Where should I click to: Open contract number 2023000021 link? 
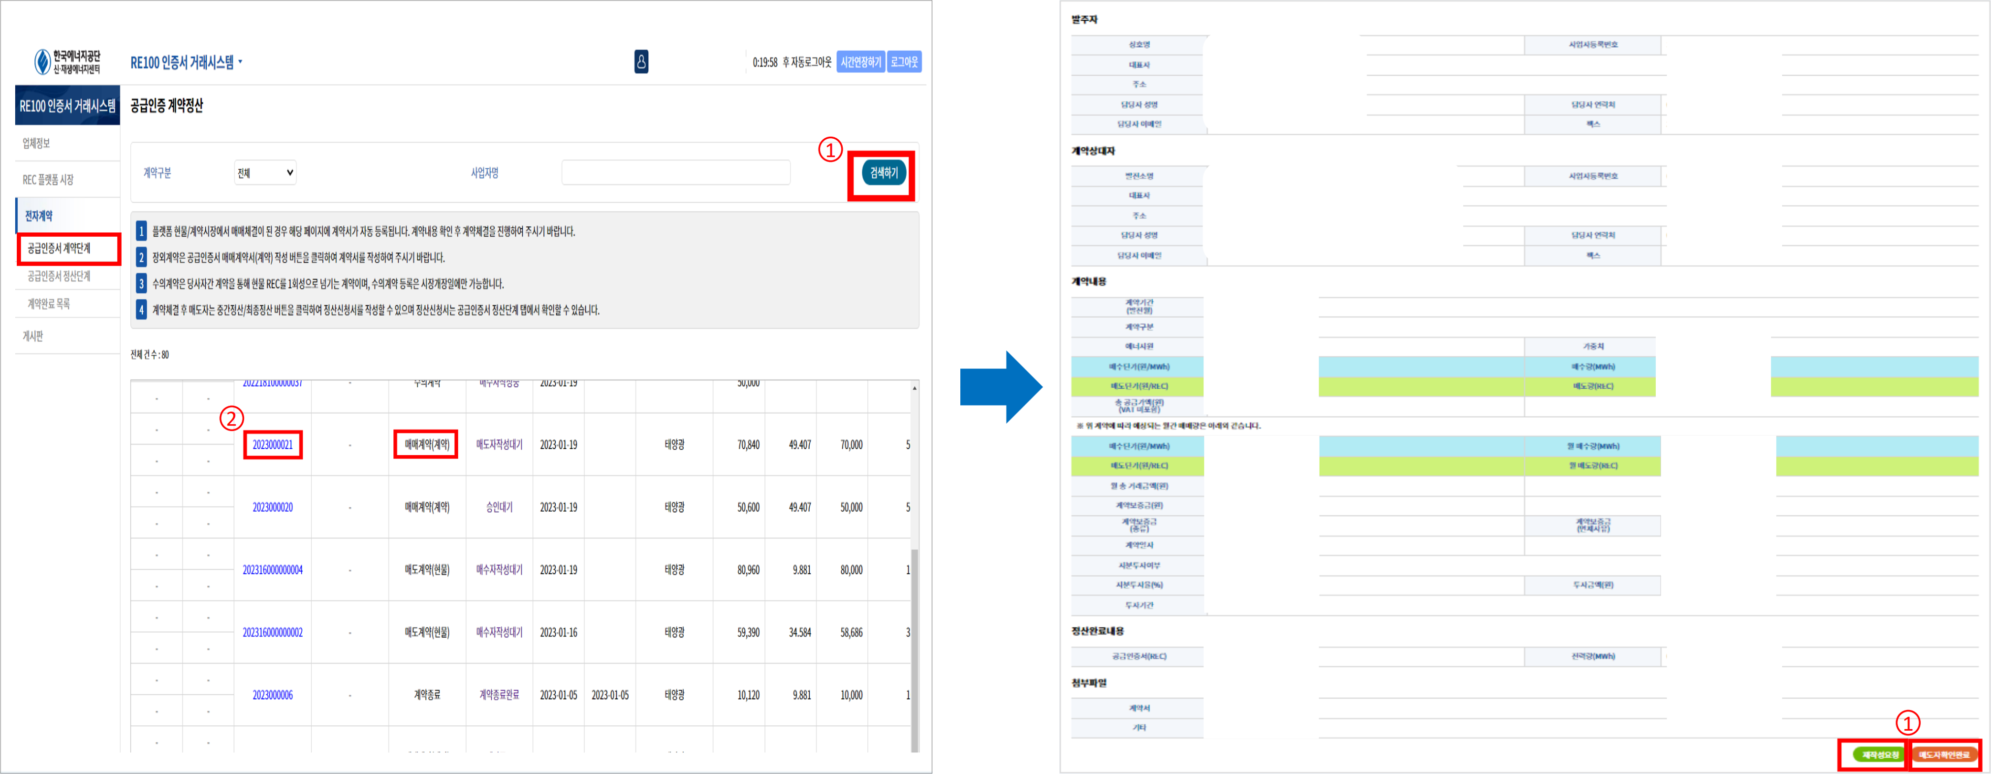tap(272, 445)
